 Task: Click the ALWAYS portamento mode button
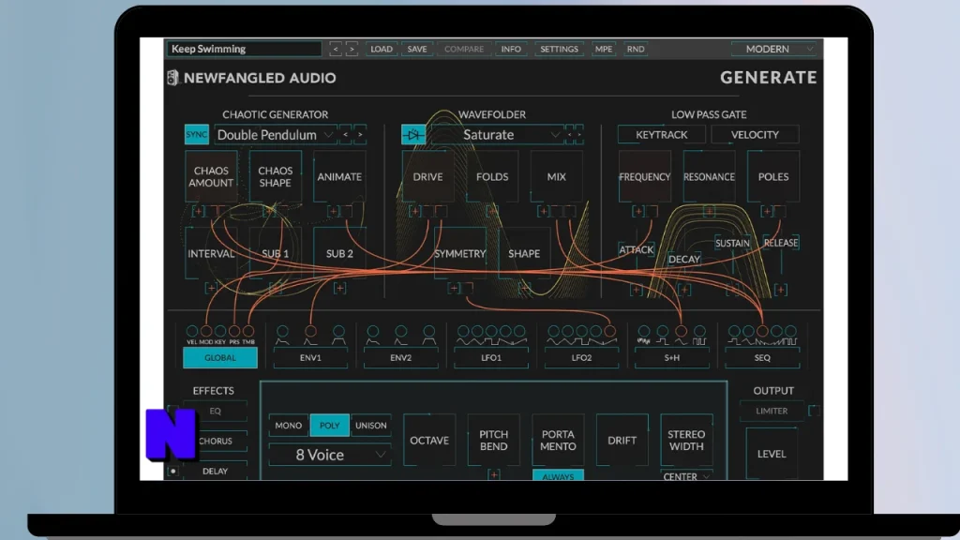[558, 475]
